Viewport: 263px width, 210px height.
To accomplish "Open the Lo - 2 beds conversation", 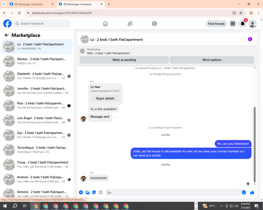I will pos(37,46).
